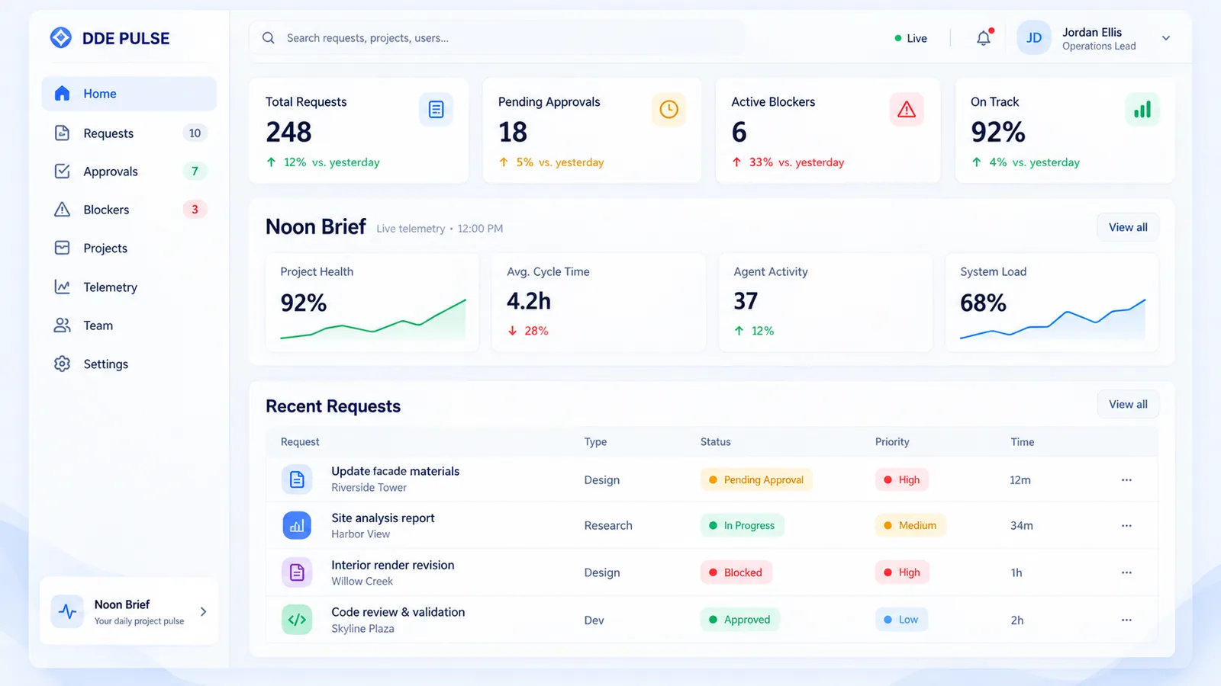
Task: Open Requests in the sidebar
Action: coord(129,133)
